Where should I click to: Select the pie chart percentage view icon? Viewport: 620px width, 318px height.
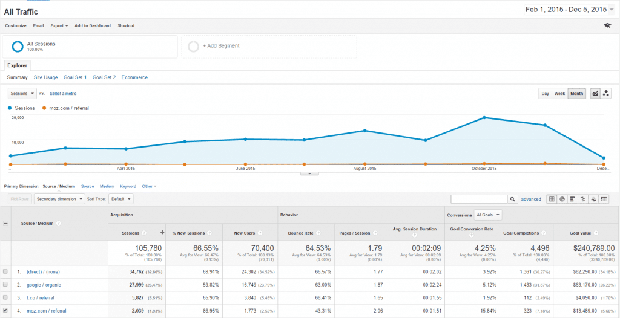click(562, 199)
